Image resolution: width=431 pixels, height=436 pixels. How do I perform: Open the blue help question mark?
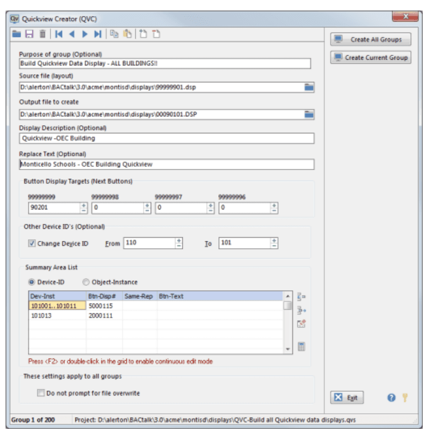pyautogui.click(x=391, y=398)
